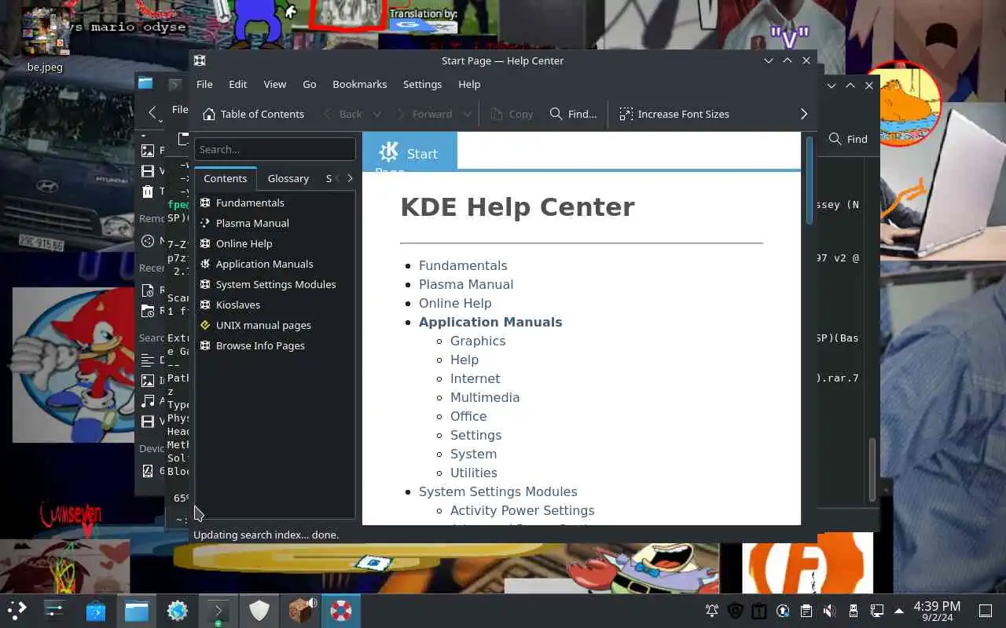
Task: Switch to the Contents tab
Action: point(226,178)
